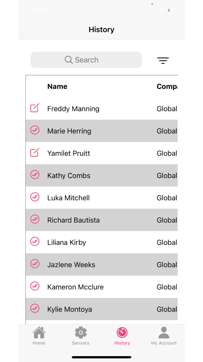Click the Name column header
Viewport: 203px width, 362px height.
click(57, 86)
